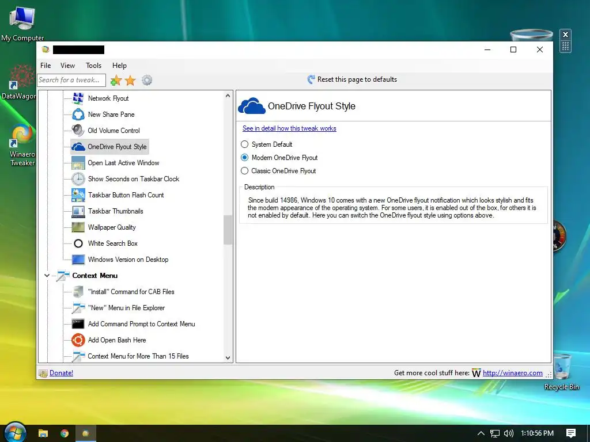Close the desktop gadget with X button
The image size is (590, 442).
pyautogui.click(x=565, y=35)
